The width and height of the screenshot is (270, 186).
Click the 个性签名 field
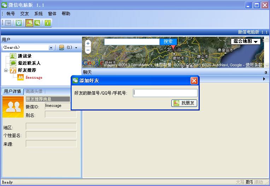51,135
